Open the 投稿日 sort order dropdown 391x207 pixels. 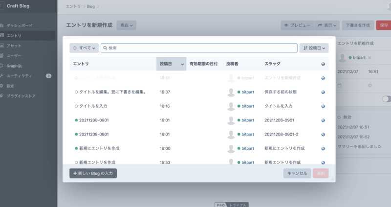pyautogui.click(x=314, y=48)
